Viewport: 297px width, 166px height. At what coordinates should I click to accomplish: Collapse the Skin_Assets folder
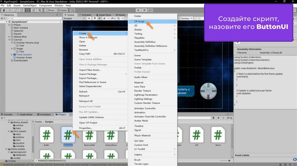point(9,131)
